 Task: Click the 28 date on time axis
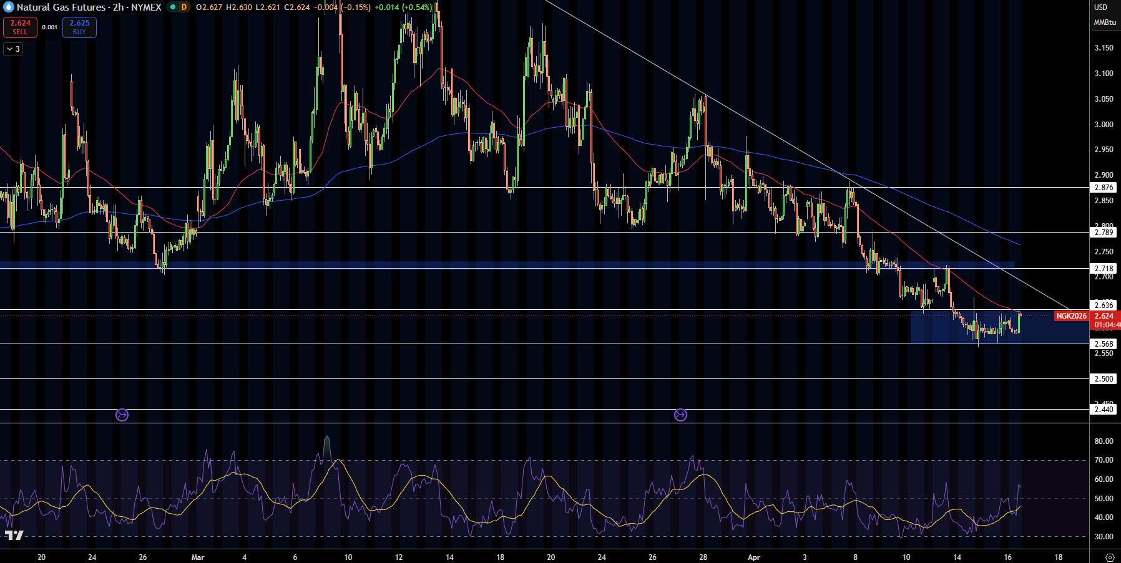[x=703, y=557]
